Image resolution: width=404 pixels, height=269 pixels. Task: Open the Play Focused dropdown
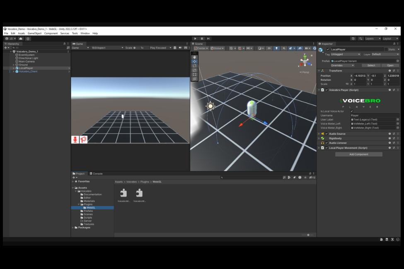click(x=160, y=48)
